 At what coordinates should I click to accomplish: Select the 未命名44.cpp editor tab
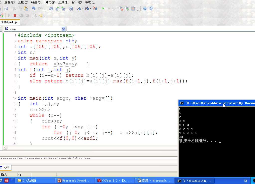9,22
